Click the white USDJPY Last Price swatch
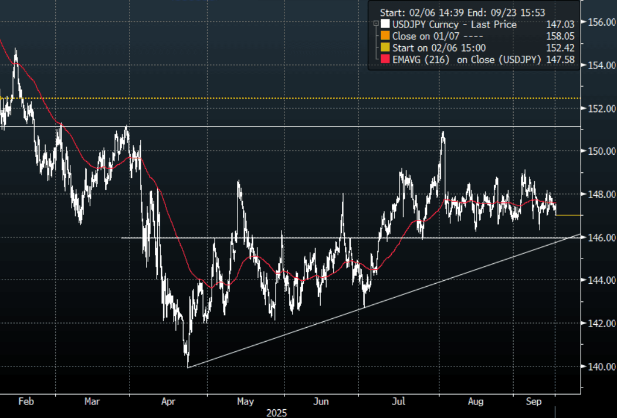This screenshot has height=418, width=617. tap(385, 25)
